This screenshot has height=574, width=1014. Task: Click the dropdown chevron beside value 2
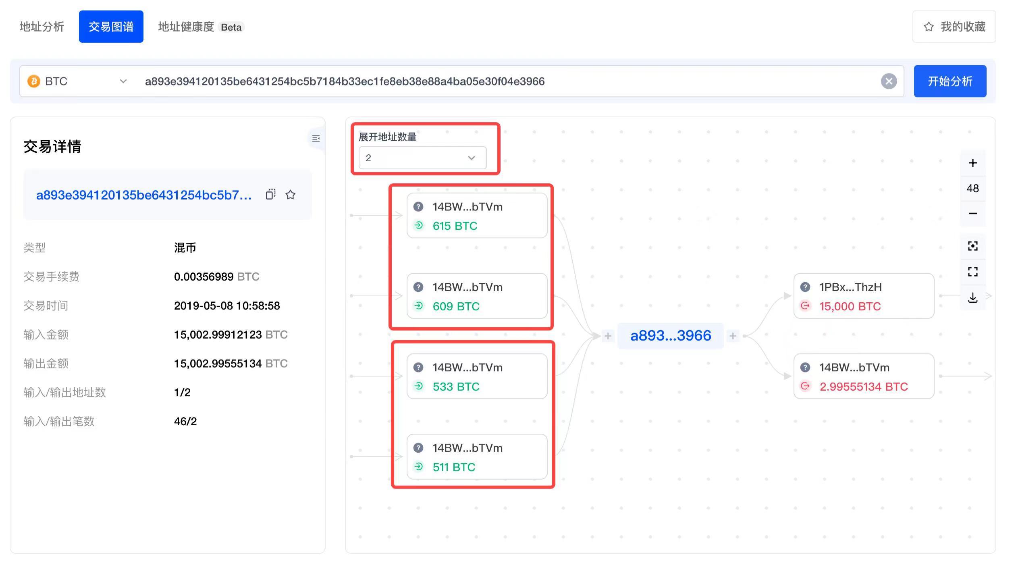472,158
